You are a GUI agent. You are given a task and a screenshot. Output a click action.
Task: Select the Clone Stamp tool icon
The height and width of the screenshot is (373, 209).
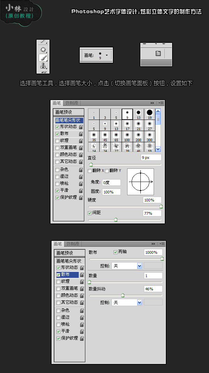tap(43, 66)
